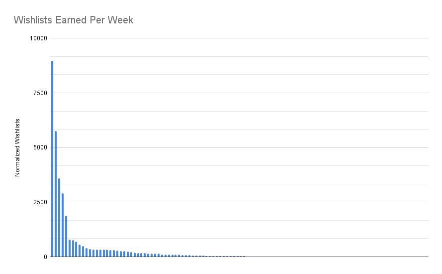Select the 5000 y-axis tick label
This screenshot has height=274, width=442.
tap(40, 148)
